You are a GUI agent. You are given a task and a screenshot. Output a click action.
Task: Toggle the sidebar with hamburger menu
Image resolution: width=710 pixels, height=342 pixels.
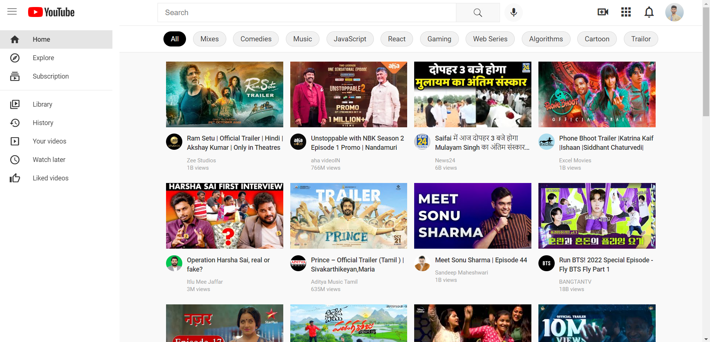[12, 12]
